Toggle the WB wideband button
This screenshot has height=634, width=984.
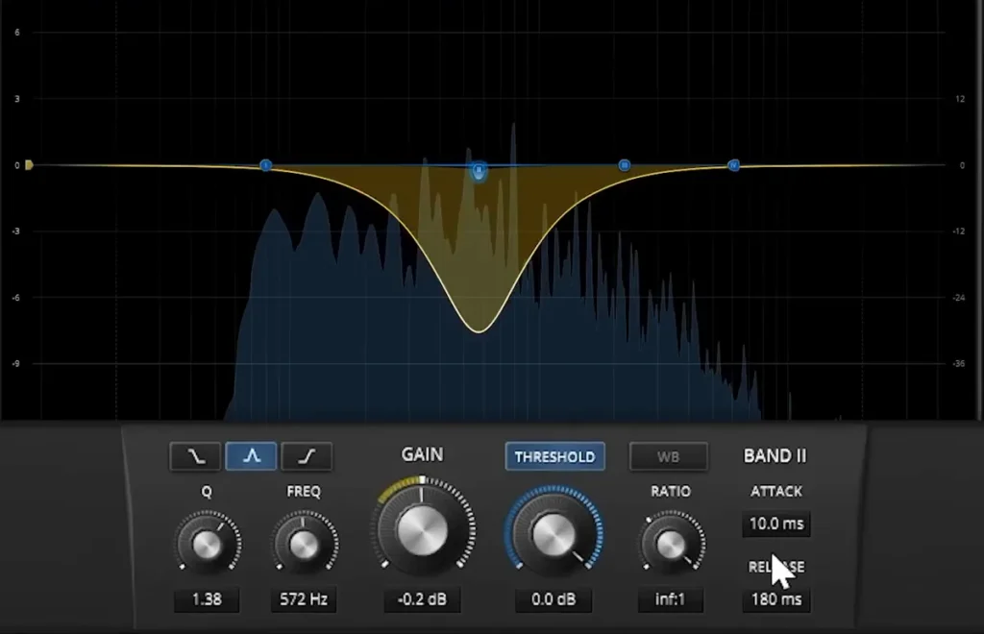point(669,456)
